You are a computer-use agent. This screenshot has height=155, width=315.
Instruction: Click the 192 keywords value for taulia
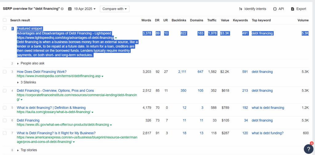pyautogui.click(x=245, y=108)
